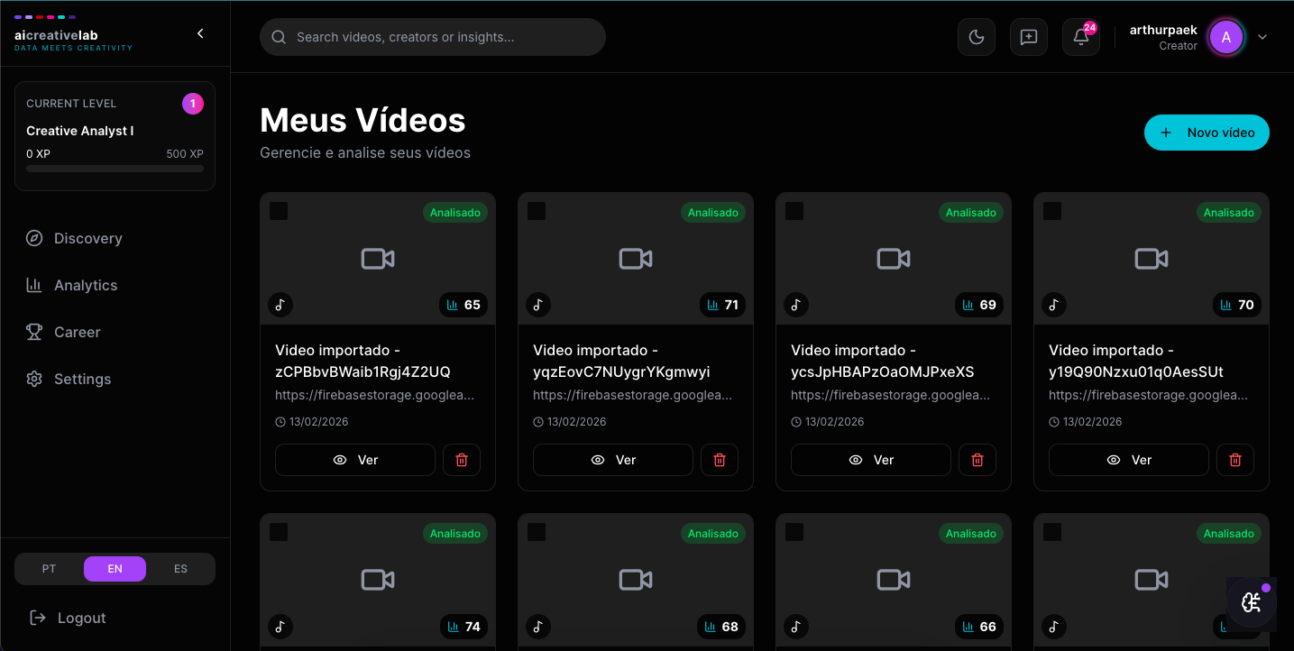Select checkbox on y19Q90Nzxu01q0AesSUt video card
This screenshot has height=651, width=1294.
tap(1052, 211)
